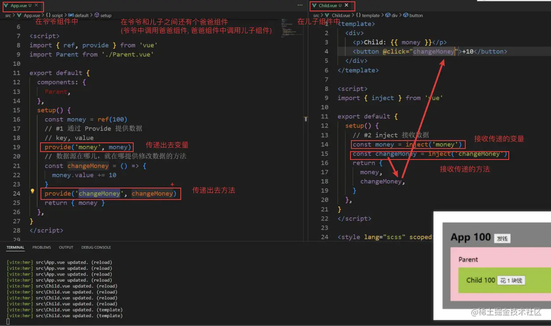Switch to the TERMINAL panel tab
The image size is (551, 326).
[15, 247]
